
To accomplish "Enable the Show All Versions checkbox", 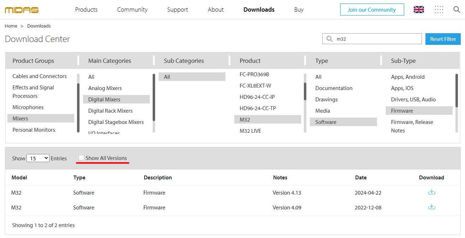I will pyautogui.click(x=81, y=158).
